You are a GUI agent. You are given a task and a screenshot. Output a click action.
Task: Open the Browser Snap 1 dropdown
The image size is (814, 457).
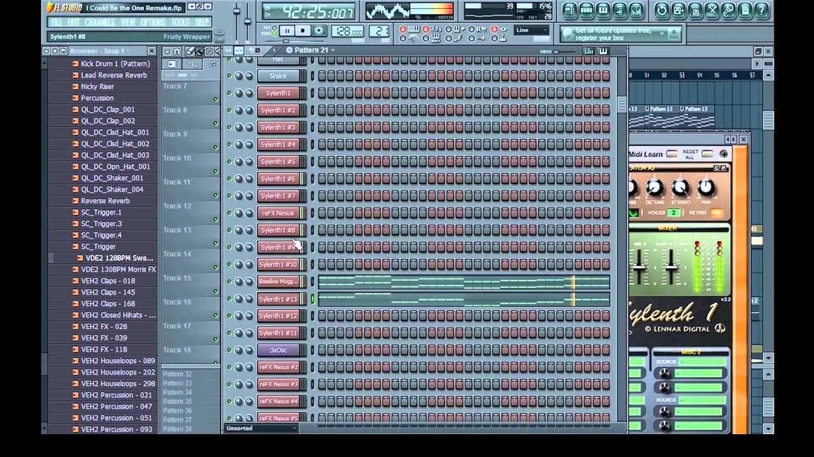click(x=100, y=51)
